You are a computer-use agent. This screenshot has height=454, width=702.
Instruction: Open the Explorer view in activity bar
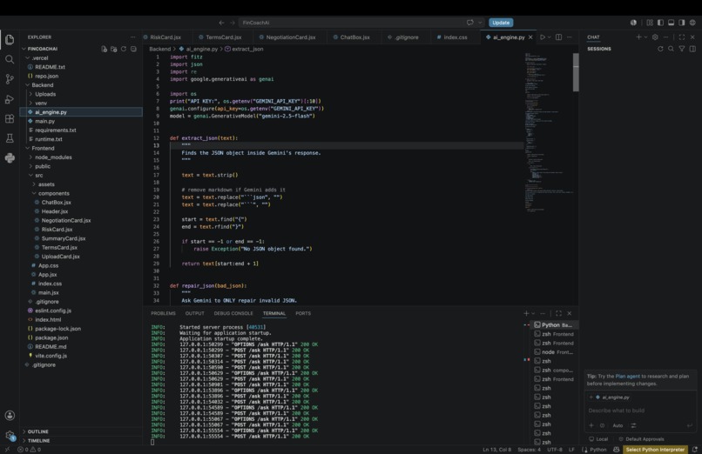[10, 40]
